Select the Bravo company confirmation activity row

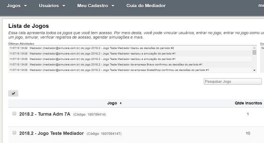coord(130,65)
